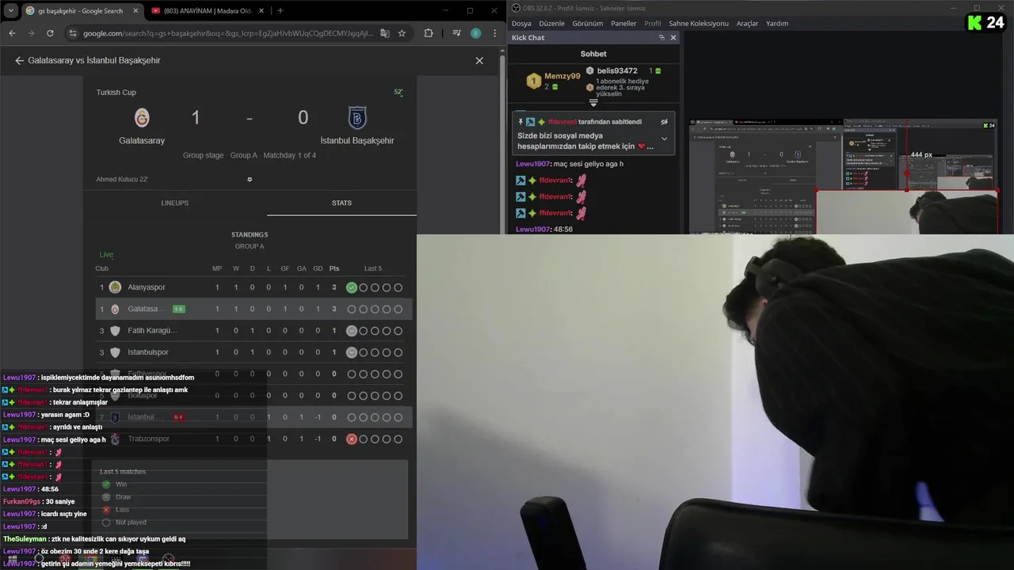The height and width of the screenshot is (570, 1014).
Task: Open the Profil menu in OBS
Action: click(x=653, y=23)
